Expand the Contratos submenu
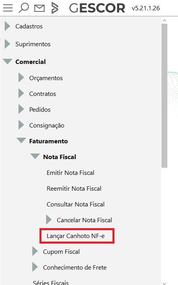 [21, 94]
